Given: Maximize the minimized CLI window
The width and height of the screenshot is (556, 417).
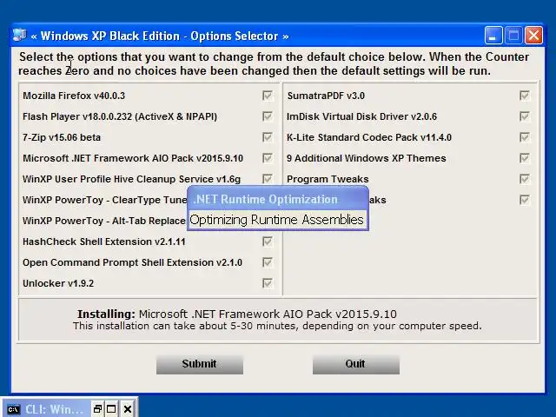Looking at the screenshot, I should click(111, 409).
